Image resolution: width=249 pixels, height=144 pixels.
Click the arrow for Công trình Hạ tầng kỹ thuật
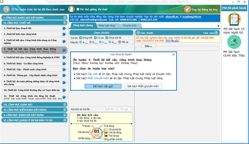[64, 97]
